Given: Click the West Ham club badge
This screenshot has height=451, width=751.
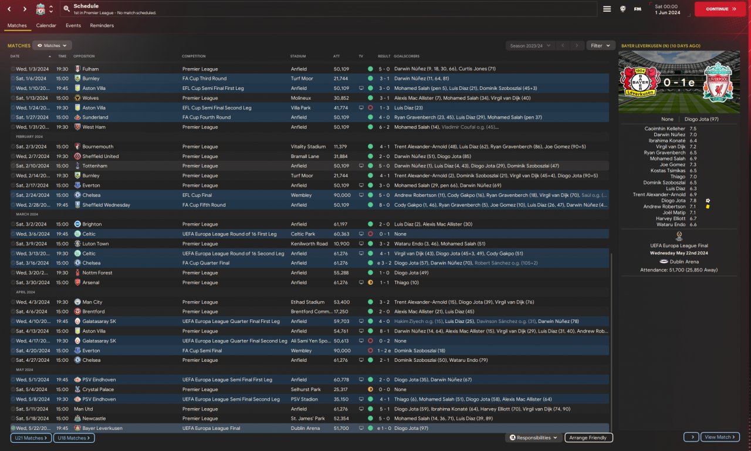Looking at the screenshot, I should pyautogui.click(x=77, y=127).
